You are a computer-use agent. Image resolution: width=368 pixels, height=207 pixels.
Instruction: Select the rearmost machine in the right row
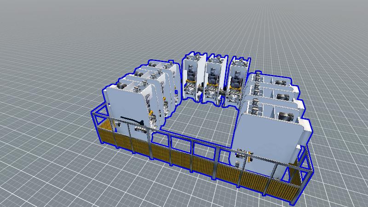point(276,82)
